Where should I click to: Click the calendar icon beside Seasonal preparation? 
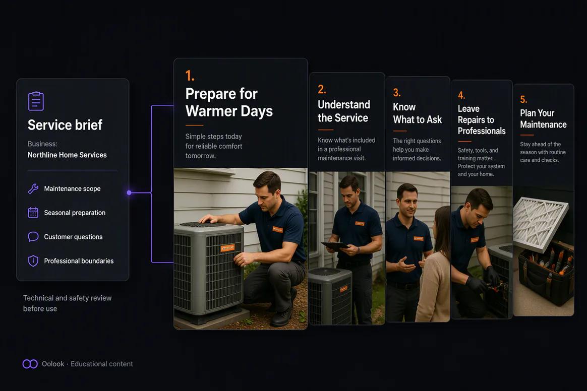[33, 213]
